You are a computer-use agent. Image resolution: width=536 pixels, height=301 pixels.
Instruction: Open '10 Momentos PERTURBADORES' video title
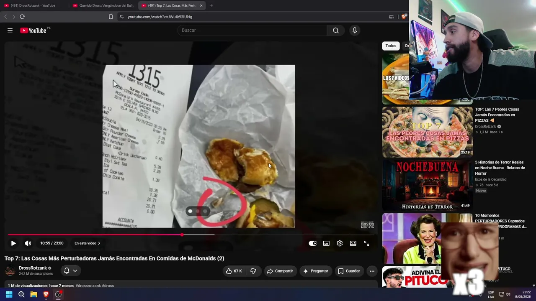500,221
